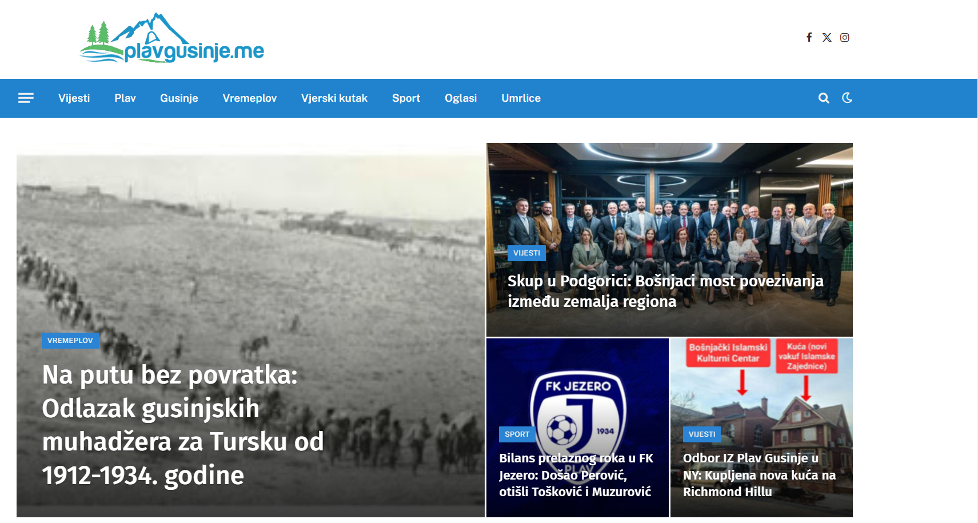
Task: Click the VREMEPLOV category badge
Action: pos(70,341)
